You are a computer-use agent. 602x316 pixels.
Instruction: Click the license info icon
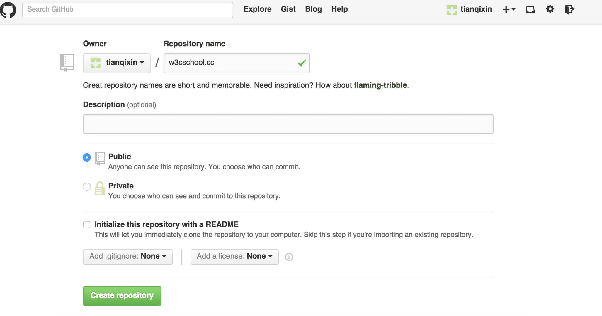click(289, 257)
